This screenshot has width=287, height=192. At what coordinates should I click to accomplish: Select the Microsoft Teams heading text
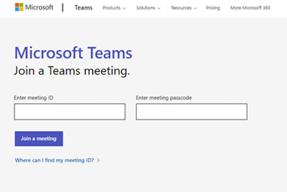pyautogui.click(x=73, y=53)
